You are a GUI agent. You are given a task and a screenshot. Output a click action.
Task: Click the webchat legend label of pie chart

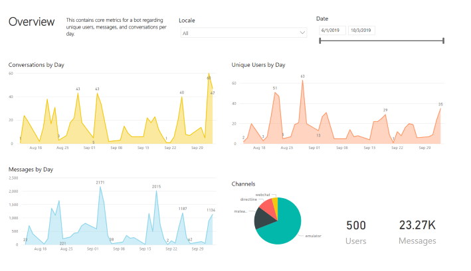tap(263, 195)
